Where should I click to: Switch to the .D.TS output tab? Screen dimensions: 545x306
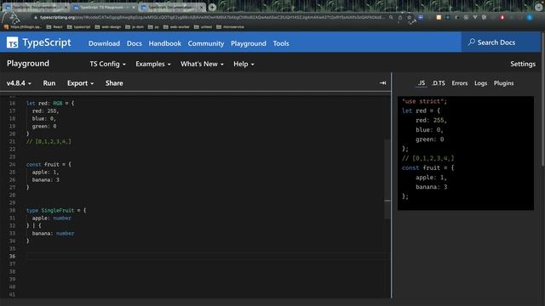439,83
